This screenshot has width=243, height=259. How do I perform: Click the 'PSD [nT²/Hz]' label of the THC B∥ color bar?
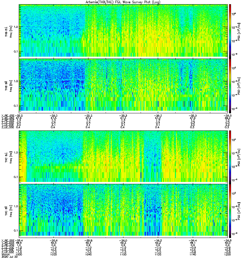point(239,211)
